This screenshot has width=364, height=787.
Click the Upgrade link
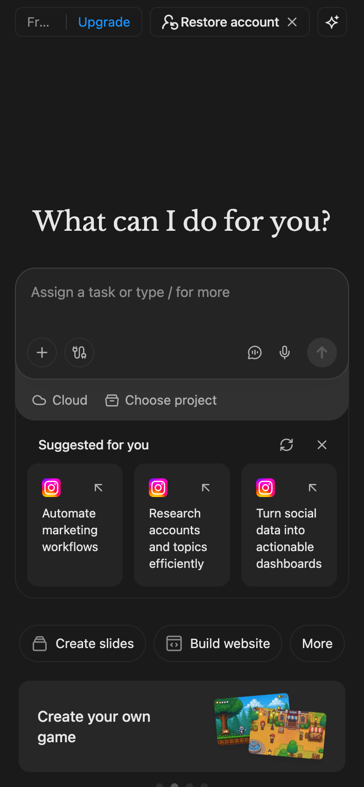(104, 22)
